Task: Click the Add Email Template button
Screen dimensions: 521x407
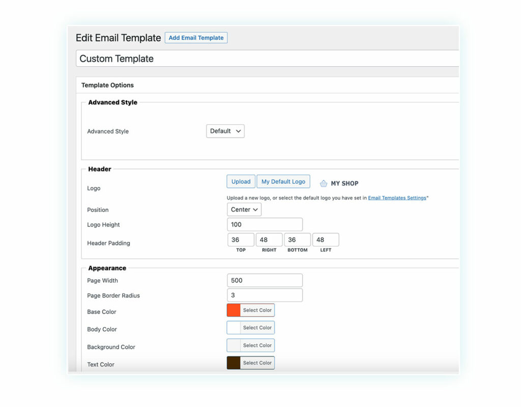Action: coord(196,38)
